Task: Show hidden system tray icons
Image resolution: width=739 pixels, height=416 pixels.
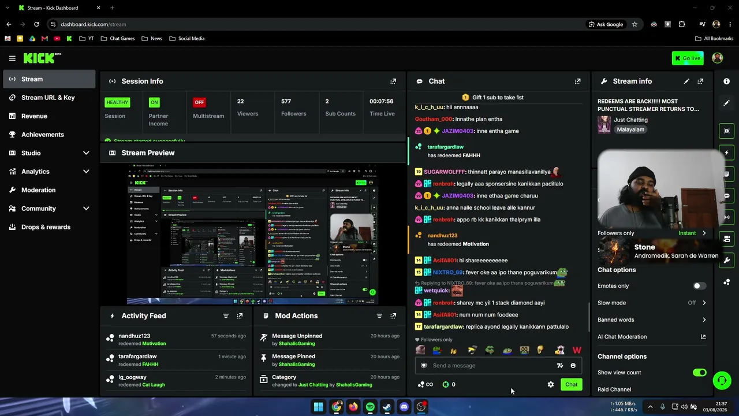Action: (650, 407)
